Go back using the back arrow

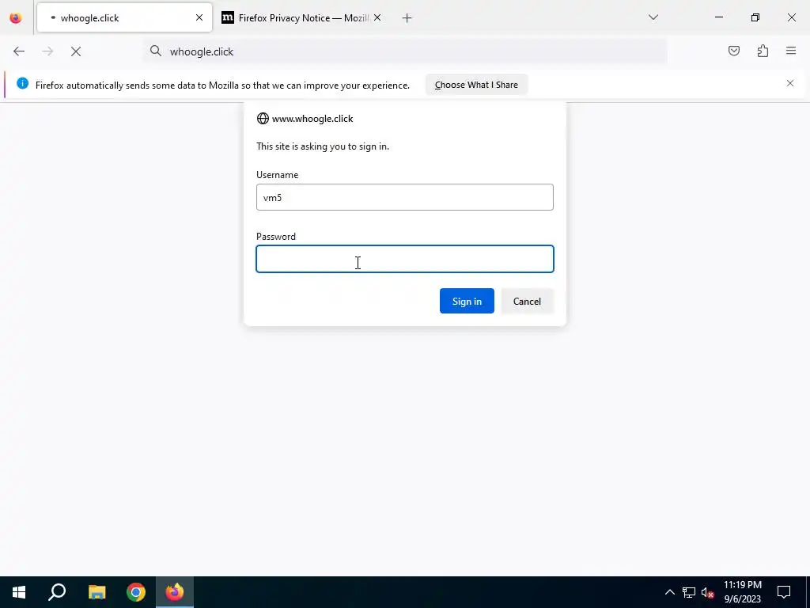click(19, 51)
